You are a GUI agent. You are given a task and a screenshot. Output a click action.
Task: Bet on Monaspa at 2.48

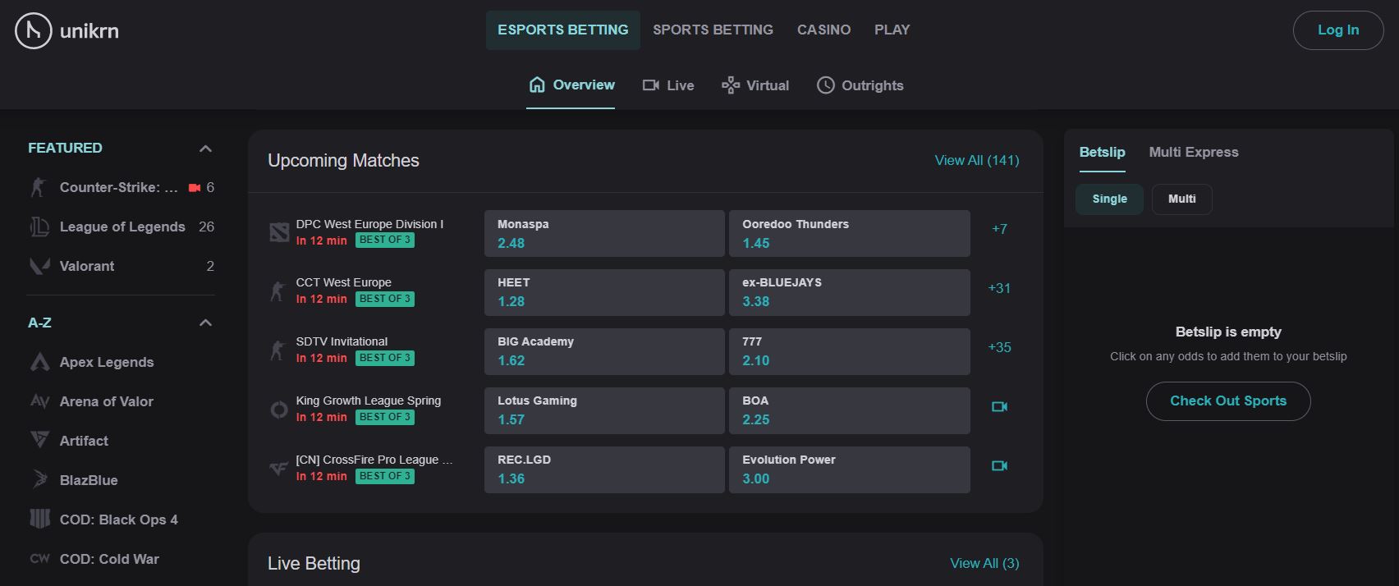604,233
